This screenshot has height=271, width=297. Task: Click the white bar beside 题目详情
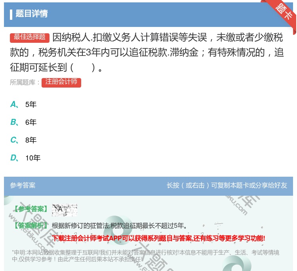coord(11,14)
